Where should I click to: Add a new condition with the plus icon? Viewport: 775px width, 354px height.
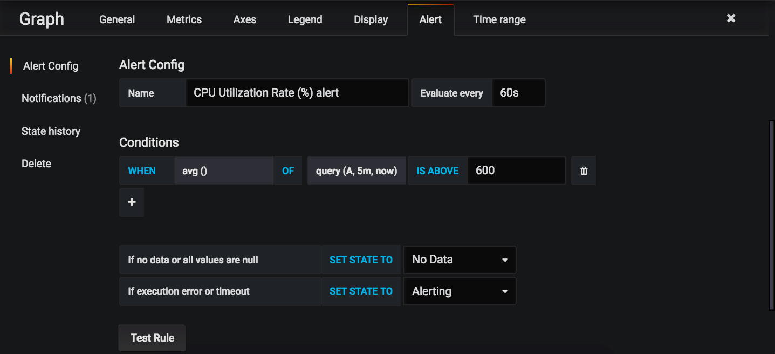131,202
